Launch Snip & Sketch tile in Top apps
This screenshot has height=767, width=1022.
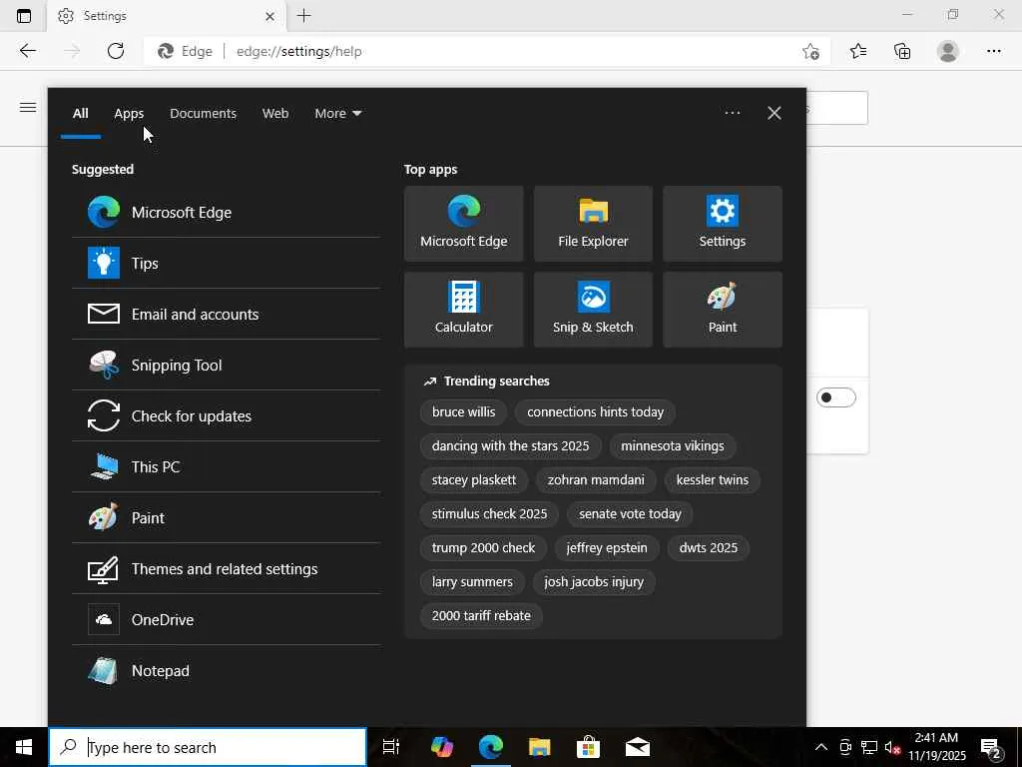(x=593, y=310)
